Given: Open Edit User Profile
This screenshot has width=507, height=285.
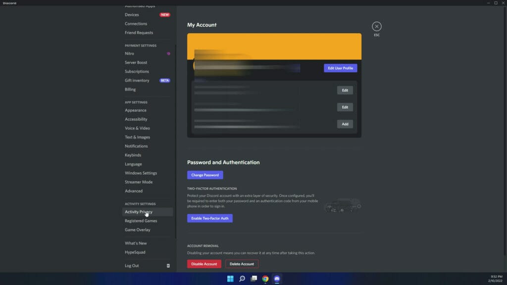Looking at the screenshot, I should click(341, 68).
